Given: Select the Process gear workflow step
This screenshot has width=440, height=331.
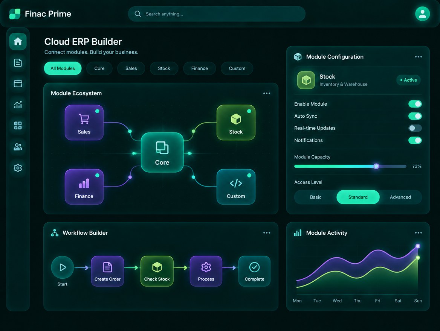Looking at the screenshot, I should [x=206, y=271].
